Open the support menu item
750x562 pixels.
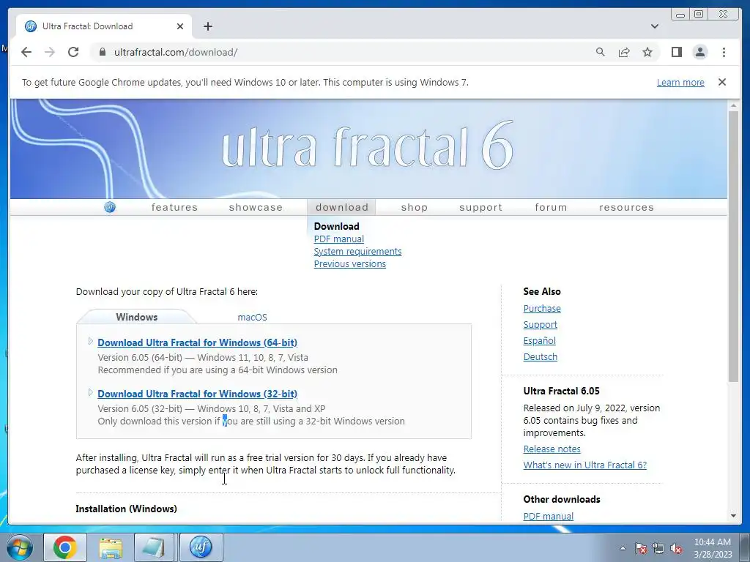(480, 207)
